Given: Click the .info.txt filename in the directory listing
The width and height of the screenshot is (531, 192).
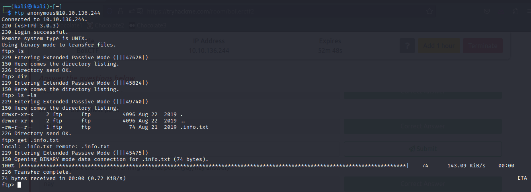Looking at the screenshot, I should coord(194,127).
